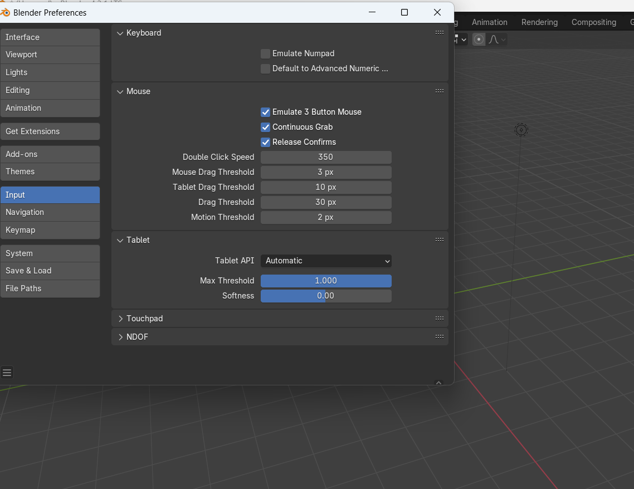The height and width of the screenshot is (489, 634).
Task: Enable Emulate Numpad checkbox
Action: [265, 54]
